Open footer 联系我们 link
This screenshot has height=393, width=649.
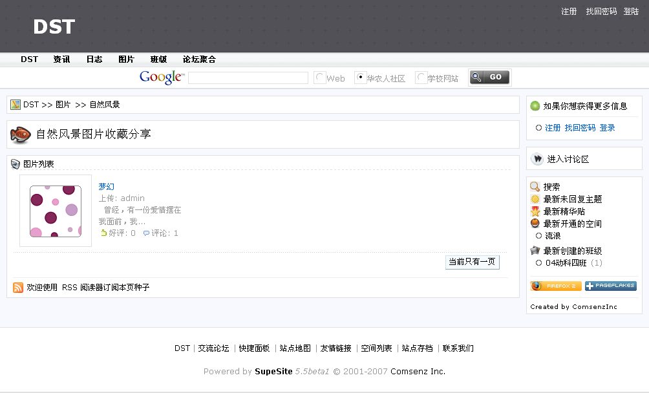point(458,348)
